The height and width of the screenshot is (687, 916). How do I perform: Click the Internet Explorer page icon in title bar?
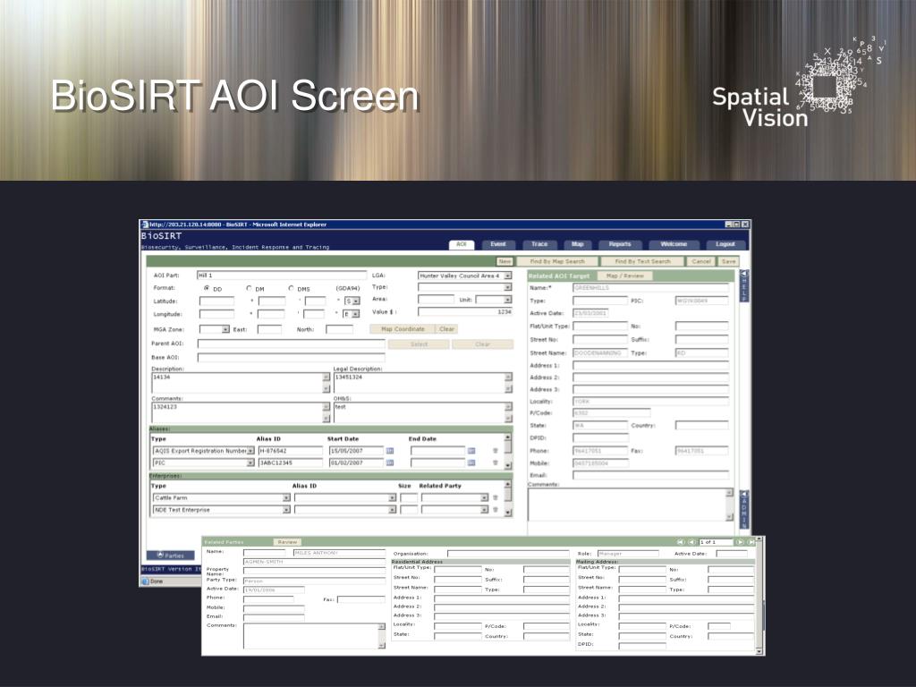145,225
